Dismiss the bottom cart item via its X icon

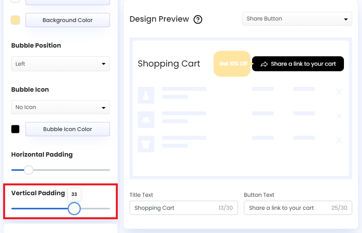[339, 141]
